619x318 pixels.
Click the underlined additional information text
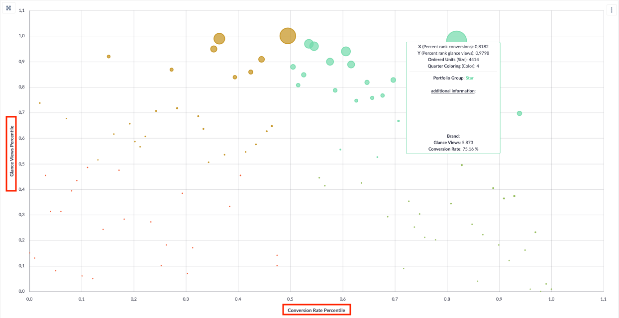pos(453,91)
